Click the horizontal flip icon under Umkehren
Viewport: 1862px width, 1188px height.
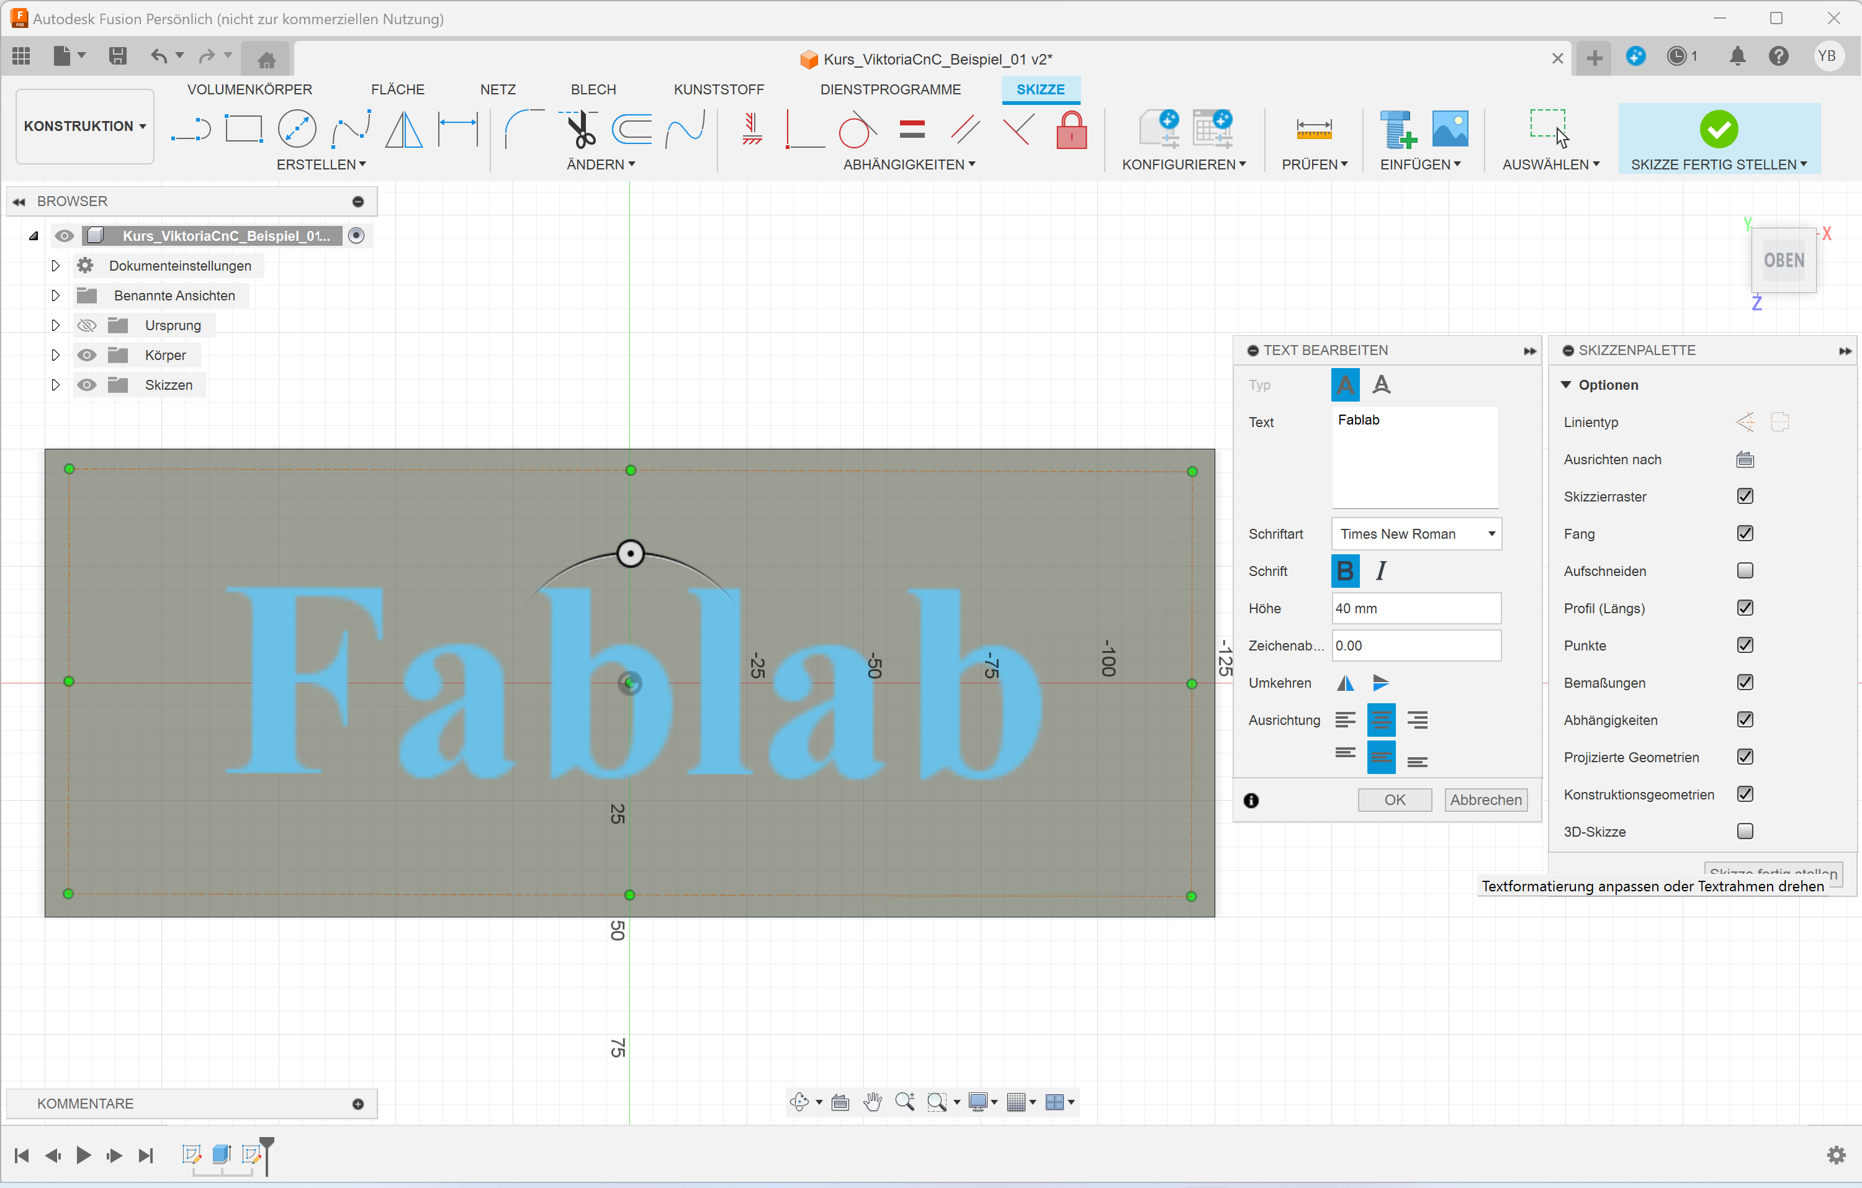(1345, 683)
